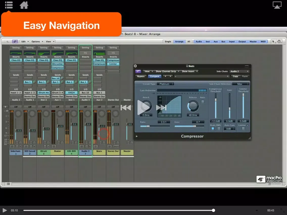Toggle the Limiter checkbox in Compressor
This screenshot has width=287, height=215.
243,129
